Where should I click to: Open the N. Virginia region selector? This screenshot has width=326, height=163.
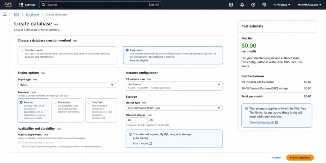pyautogui.click(x=282, y=5)
